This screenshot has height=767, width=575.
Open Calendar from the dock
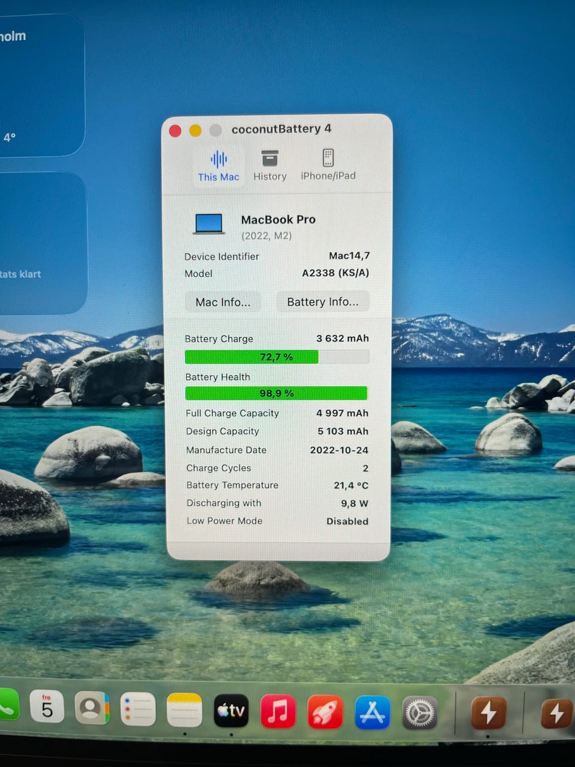[47, 709]
